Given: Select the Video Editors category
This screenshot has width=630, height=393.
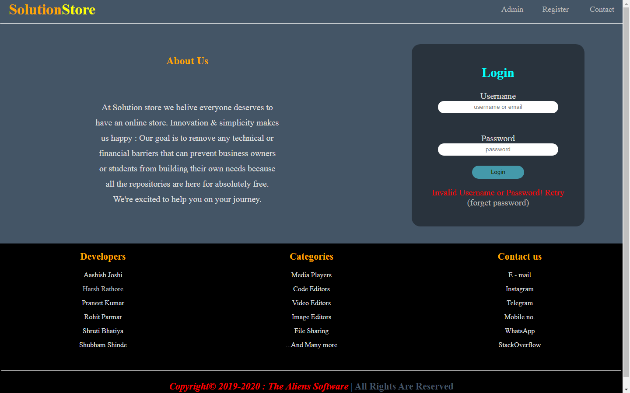Looking at the screenshot, I should [311, 303].
